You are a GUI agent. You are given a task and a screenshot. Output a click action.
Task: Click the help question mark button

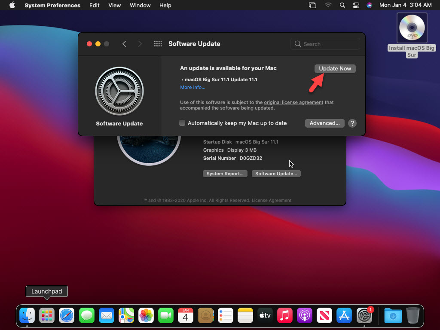pos(352,123)
